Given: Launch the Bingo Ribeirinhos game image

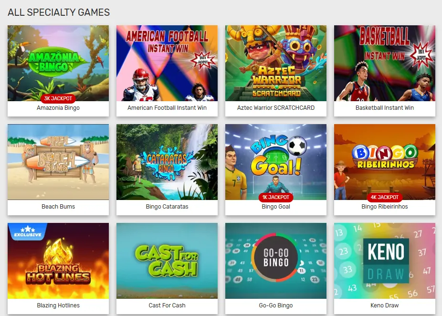Looking at the screenshot, I should [385, 162].
